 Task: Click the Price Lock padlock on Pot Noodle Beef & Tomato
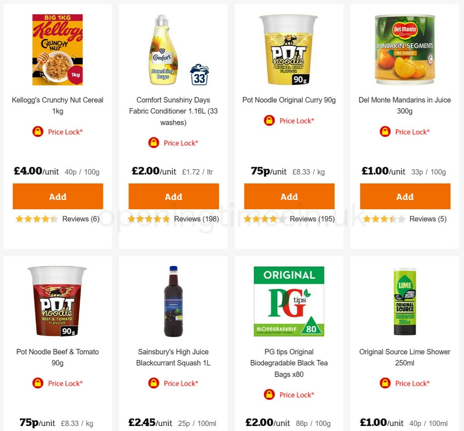click(x=38, y=383)
